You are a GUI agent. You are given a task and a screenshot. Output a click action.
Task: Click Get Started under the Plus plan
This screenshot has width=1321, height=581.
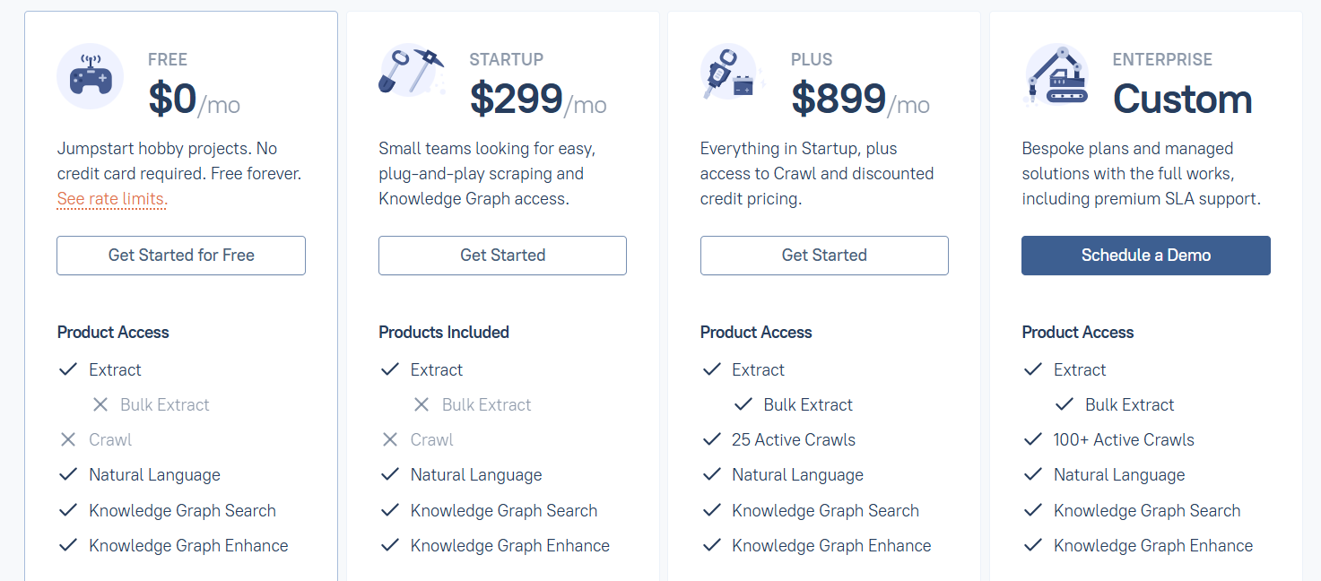point(823,255)
